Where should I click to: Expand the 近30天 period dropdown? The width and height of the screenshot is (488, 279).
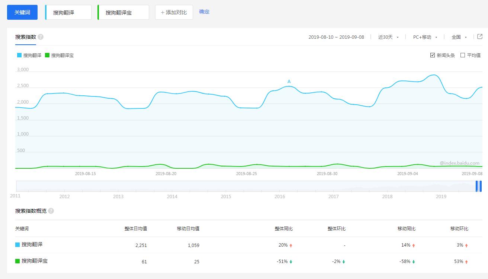[x=388, y=37]
